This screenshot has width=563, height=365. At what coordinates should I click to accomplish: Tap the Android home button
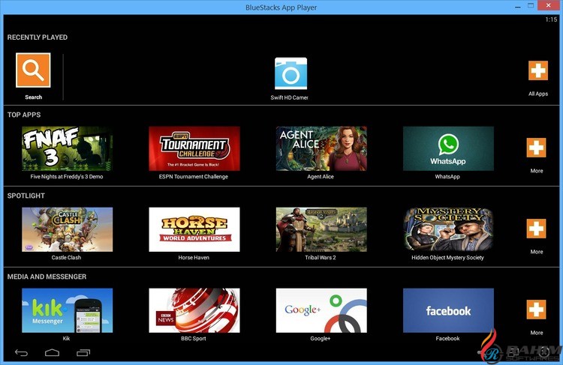(x=52, y=353)
